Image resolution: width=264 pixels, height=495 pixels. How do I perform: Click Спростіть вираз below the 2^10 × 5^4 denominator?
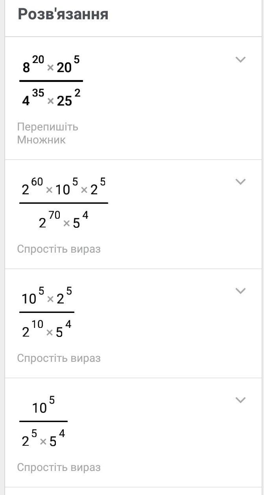tap(59, 358)
